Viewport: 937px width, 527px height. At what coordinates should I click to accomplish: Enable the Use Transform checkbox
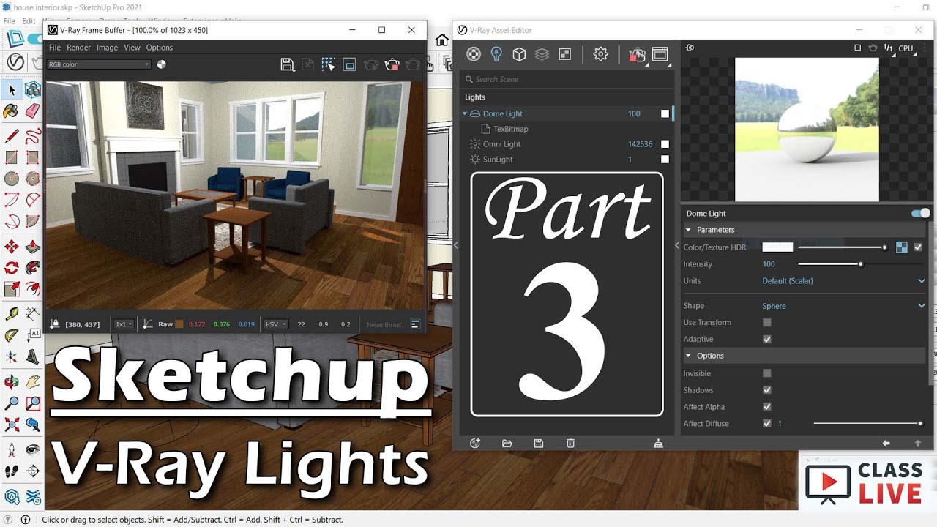pyautogui.click(x=767, y=322)
